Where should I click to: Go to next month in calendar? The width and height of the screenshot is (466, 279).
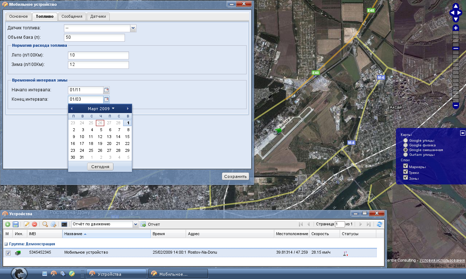coord(128,108)
